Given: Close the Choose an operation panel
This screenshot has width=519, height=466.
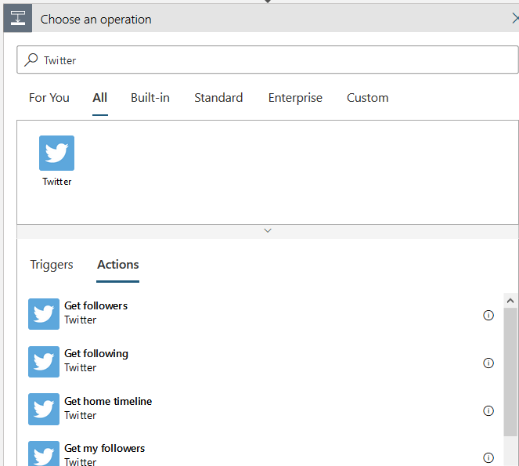Looking at the screenshot, I should point(514,19).
